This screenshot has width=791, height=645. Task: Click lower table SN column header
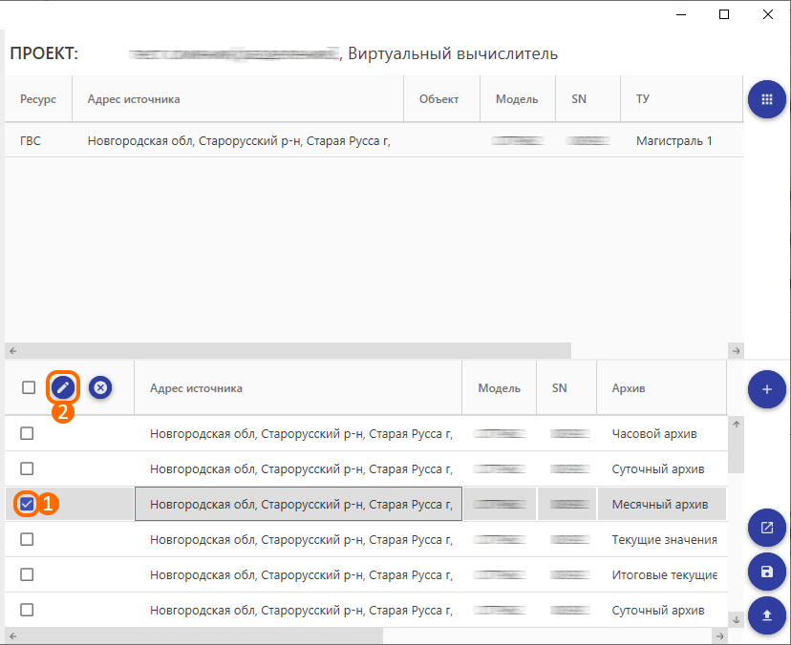pos(567,388)
